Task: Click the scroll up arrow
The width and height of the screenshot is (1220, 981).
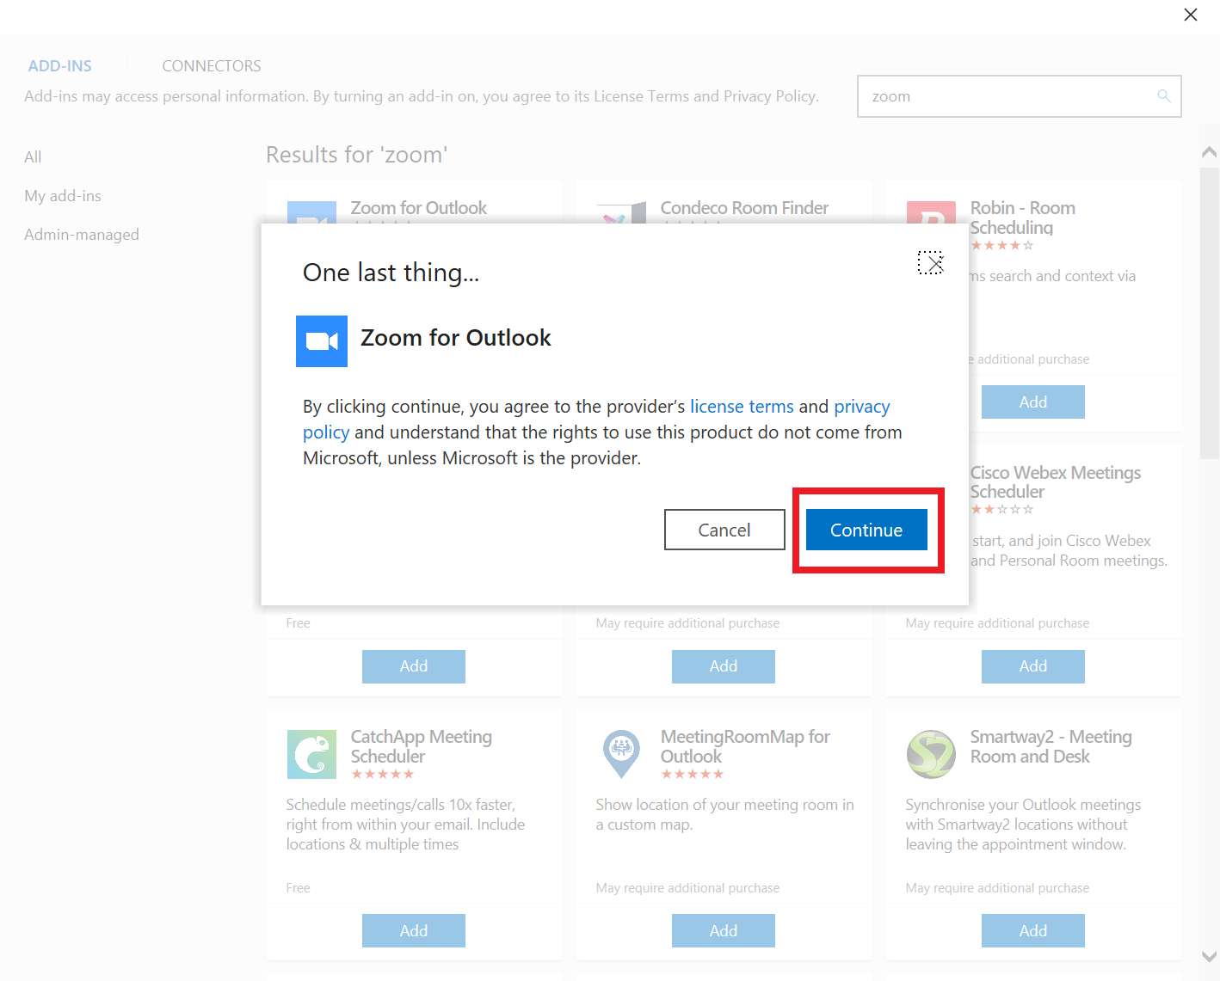Action: [x=1209, y=152]
